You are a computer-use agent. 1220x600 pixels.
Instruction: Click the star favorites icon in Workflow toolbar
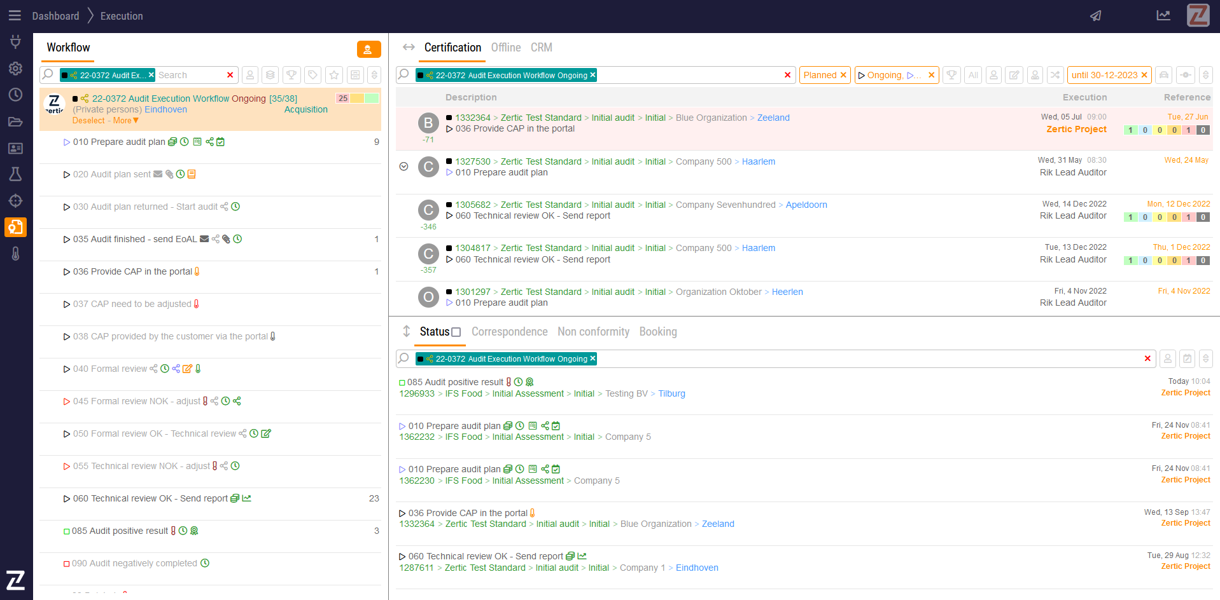pyautogui.click(x=334, y=75)
